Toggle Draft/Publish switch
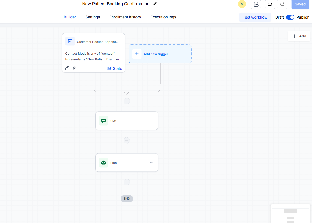 (290, 17)
